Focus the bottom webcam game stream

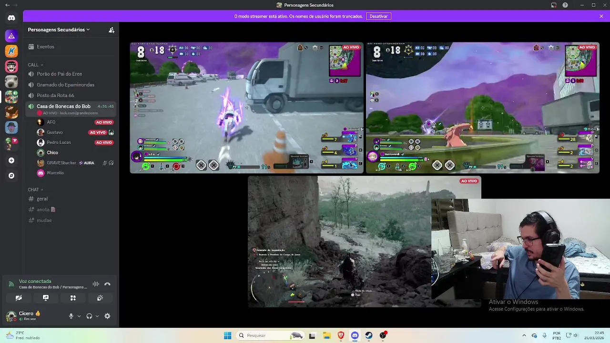pyautogui.click(x=365, y=242)
